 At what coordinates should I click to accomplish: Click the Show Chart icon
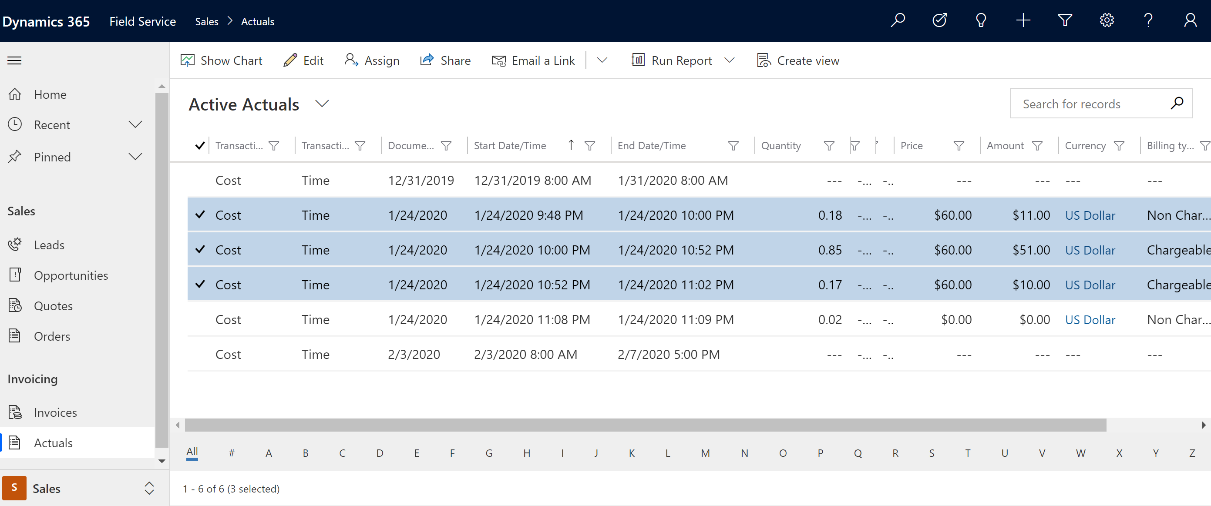(187, 60)
